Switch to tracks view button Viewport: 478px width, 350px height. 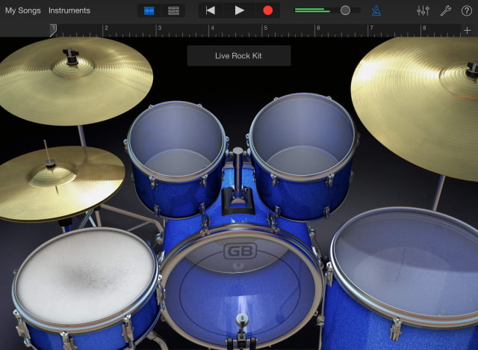coord(173,10)
